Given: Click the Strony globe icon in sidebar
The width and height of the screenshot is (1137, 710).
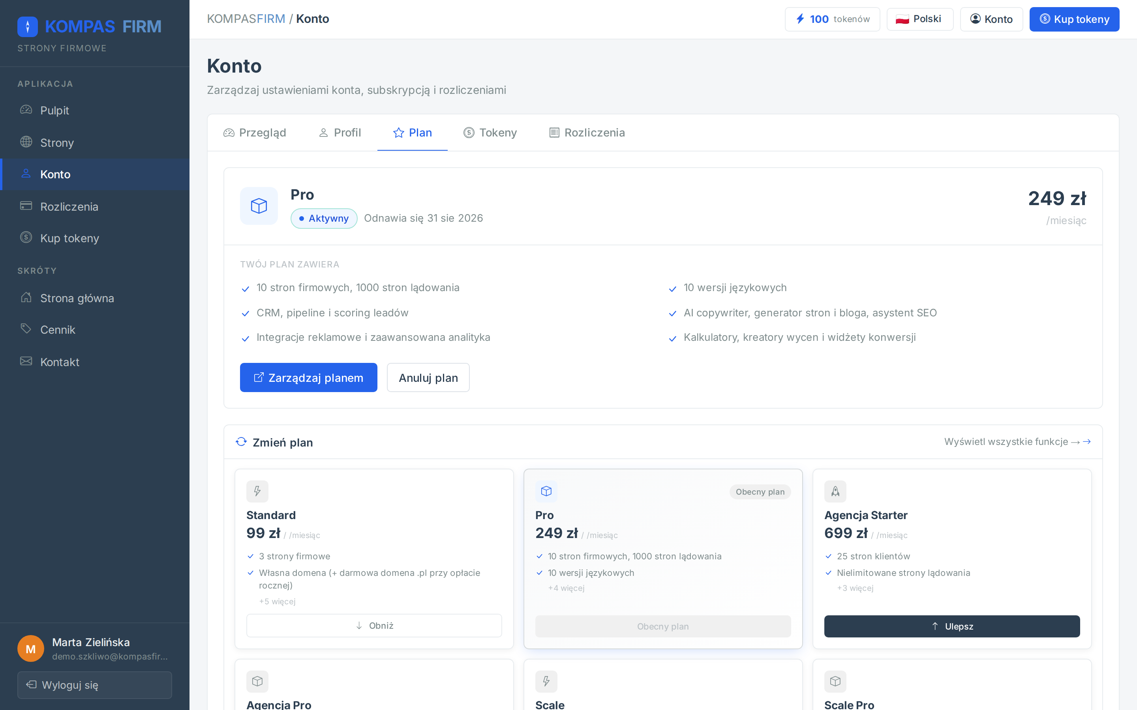Looking at the screenshot, I should coord(26,142).
